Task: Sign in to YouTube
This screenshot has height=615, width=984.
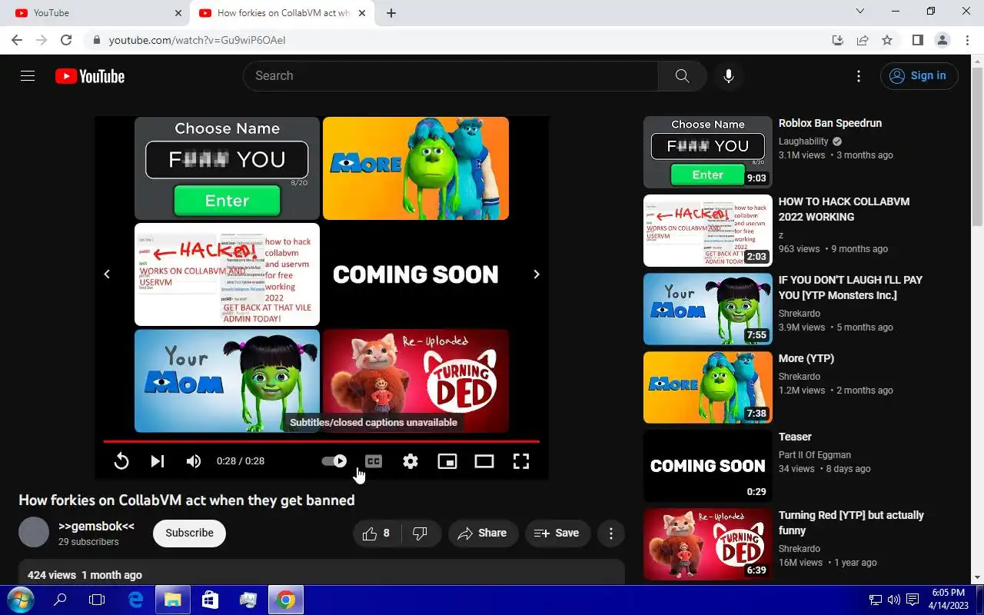Action: click(x=919, y=75)
